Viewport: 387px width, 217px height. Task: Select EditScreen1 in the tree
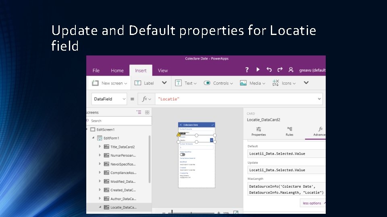click(x=105, y=130)
